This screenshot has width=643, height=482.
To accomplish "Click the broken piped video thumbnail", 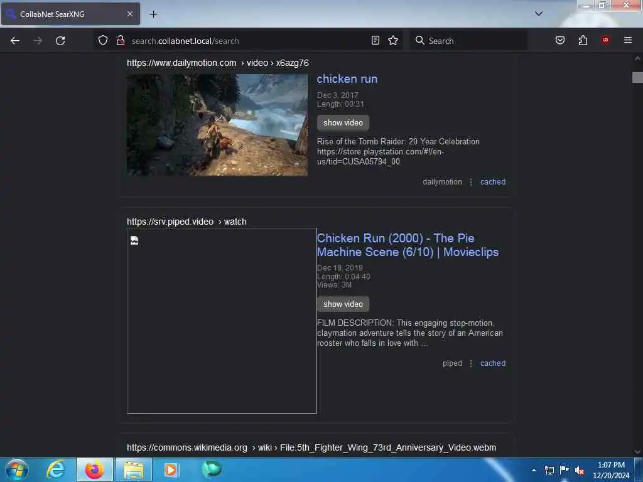I will pyautogui.click(x=222, y=321).
